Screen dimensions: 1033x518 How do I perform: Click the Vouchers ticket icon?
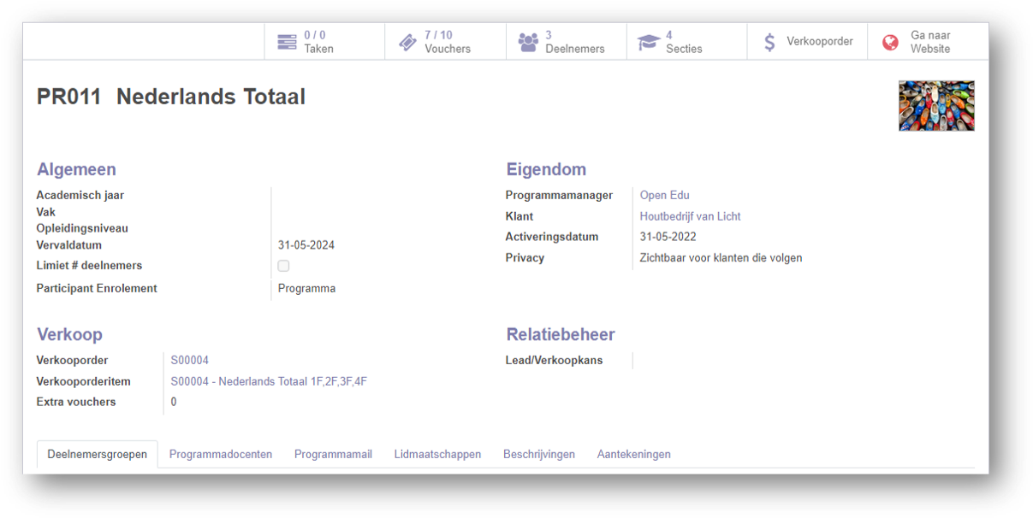408,42
